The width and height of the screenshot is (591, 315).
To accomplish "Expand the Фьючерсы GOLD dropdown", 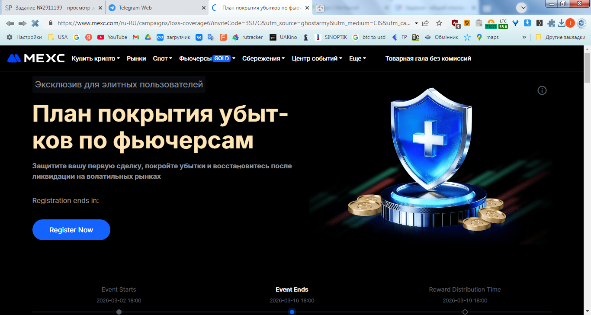I will coord(207,58).
